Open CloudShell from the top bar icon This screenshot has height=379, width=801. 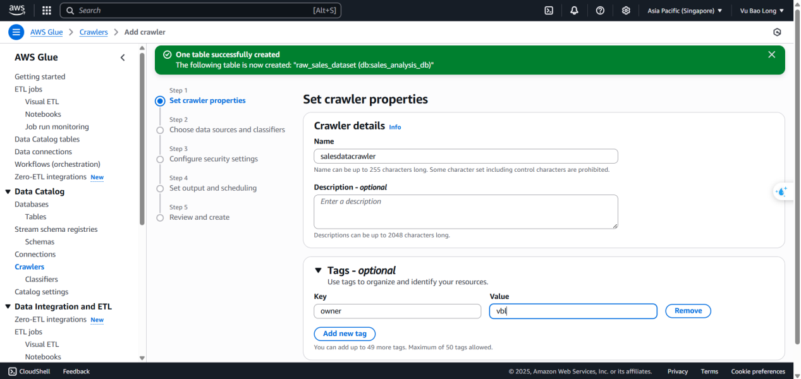pos(549,10)
